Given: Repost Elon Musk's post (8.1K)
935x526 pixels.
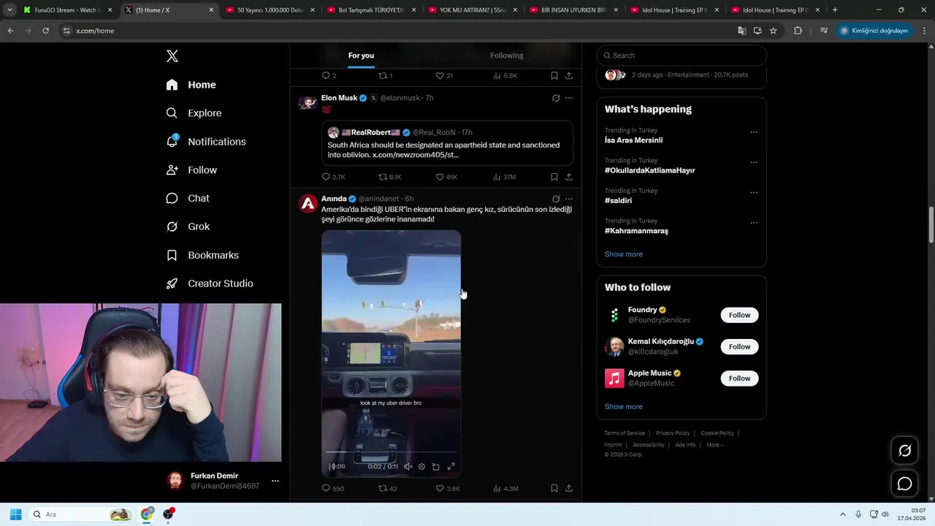Looking at the screenshot, I should (389, 177).
